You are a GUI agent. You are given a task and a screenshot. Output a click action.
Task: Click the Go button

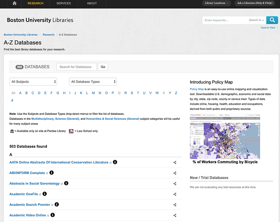(x=103, y=67)
